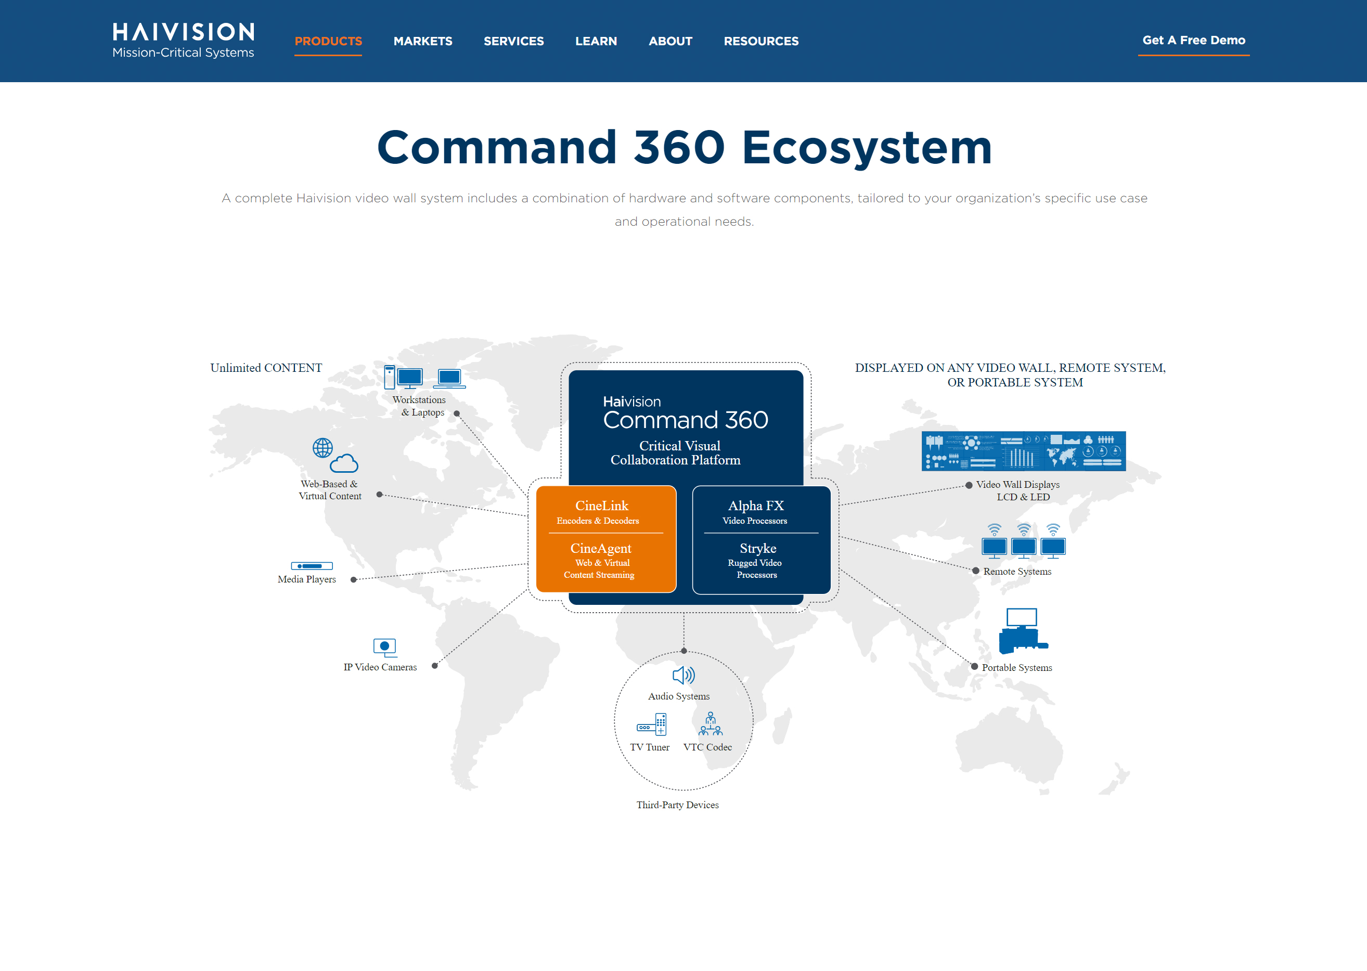Screen dimensions: 1367x971
Task: Open the MARKETS menu
Action: [423, 41]
